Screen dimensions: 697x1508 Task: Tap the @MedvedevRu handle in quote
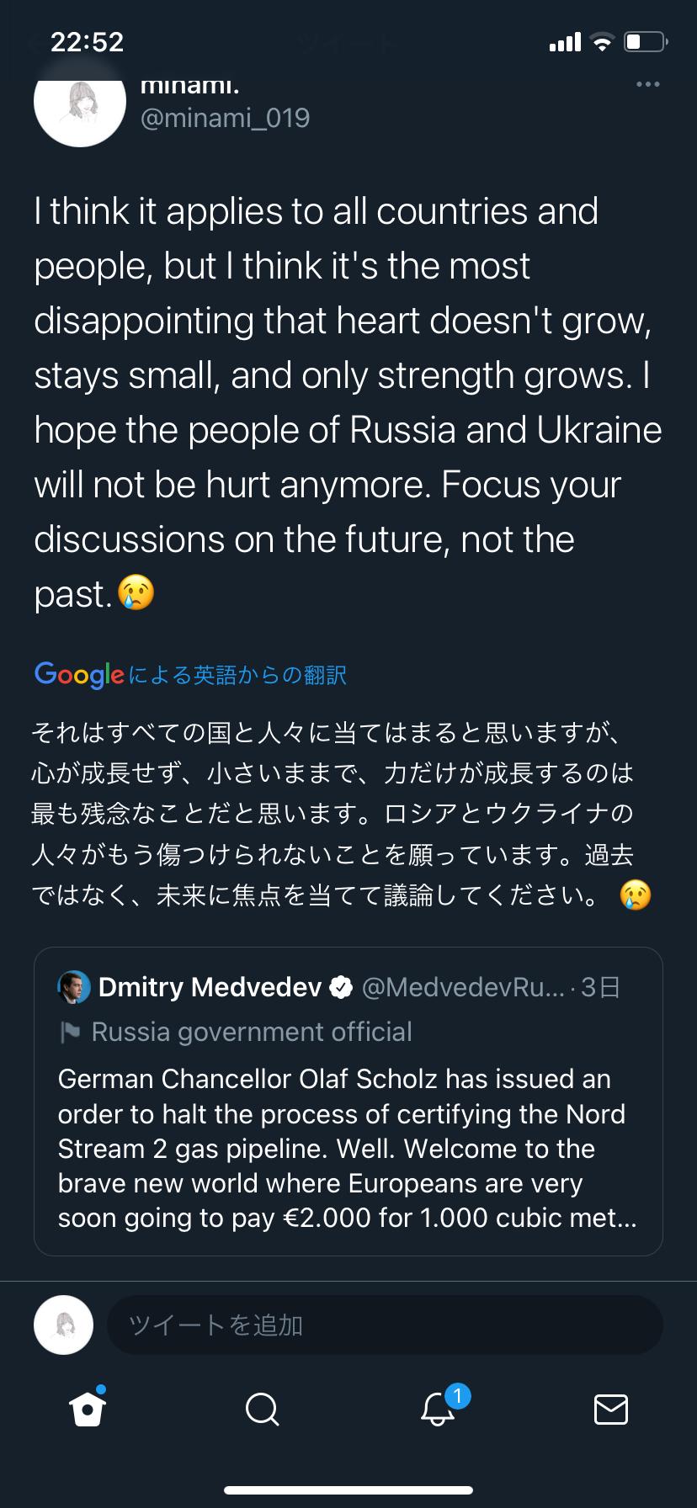(x=463, y=987)
